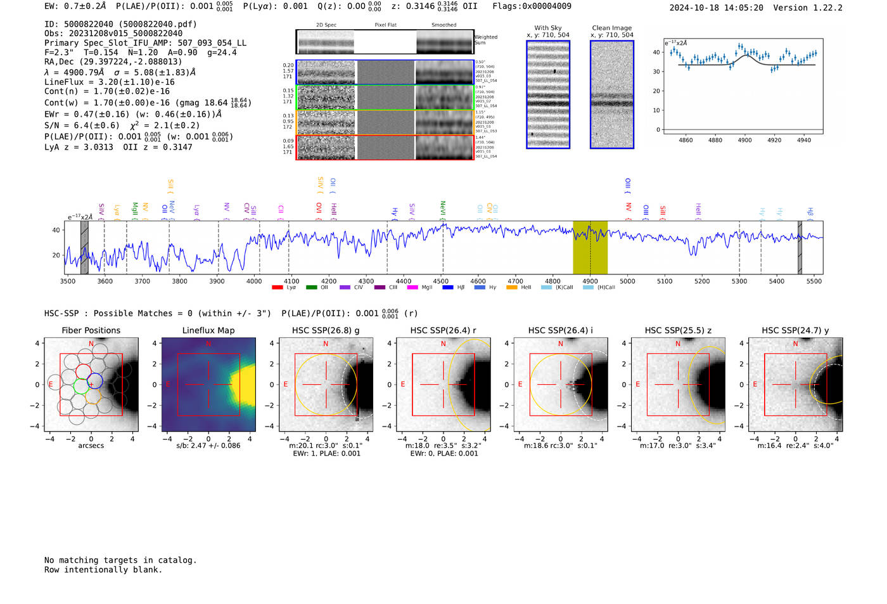The height and width of the screenshot is (604, 887).
Task: Click the red fiber circle in Fiber Positions
Action: 83,372
